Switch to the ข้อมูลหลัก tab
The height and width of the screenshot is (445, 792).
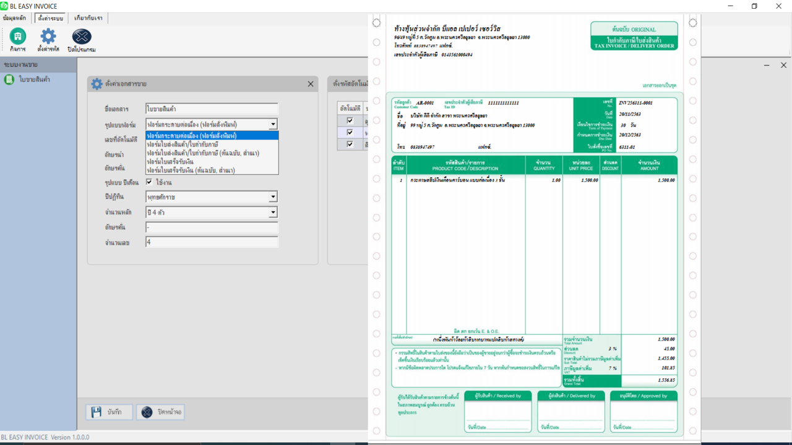click(15, 18)
